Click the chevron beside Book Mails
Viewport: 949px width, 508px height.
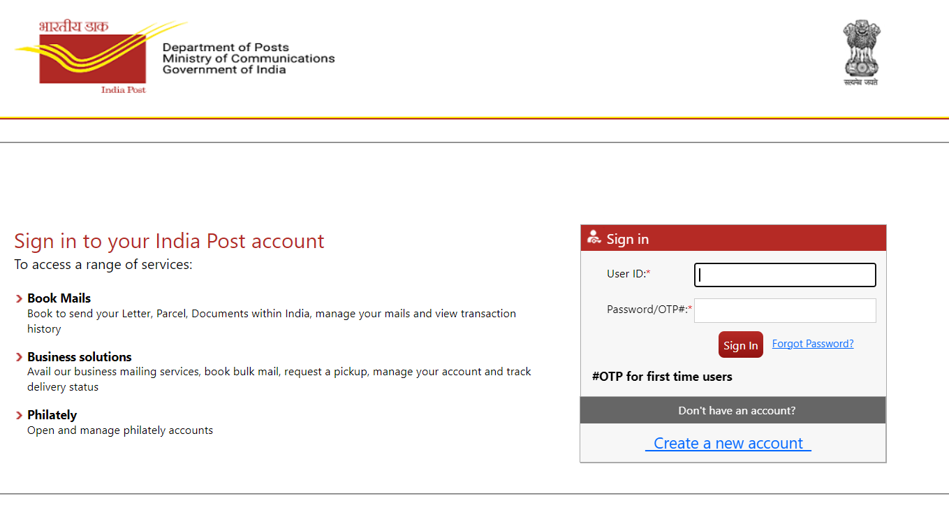(20, 299)
